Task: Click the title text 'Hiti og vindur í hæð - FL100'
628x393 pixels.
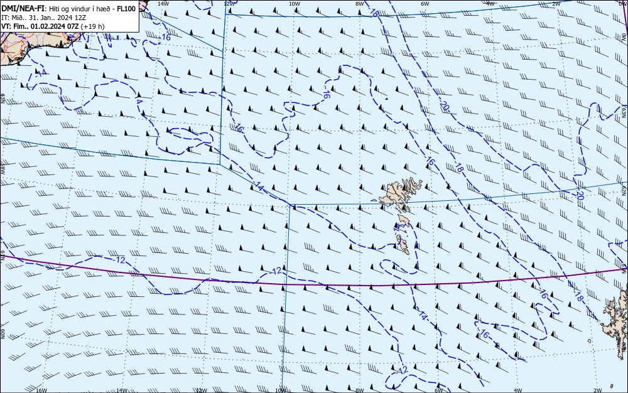Action: click(92, 9)
